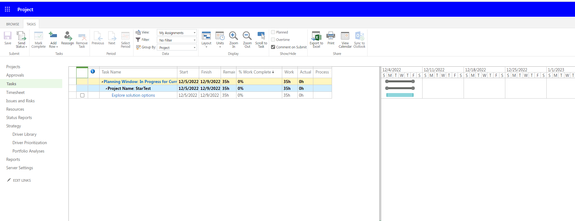The image size is (575, 221).
Task: Enable the Planned checkbox
Action: [273, 32]
